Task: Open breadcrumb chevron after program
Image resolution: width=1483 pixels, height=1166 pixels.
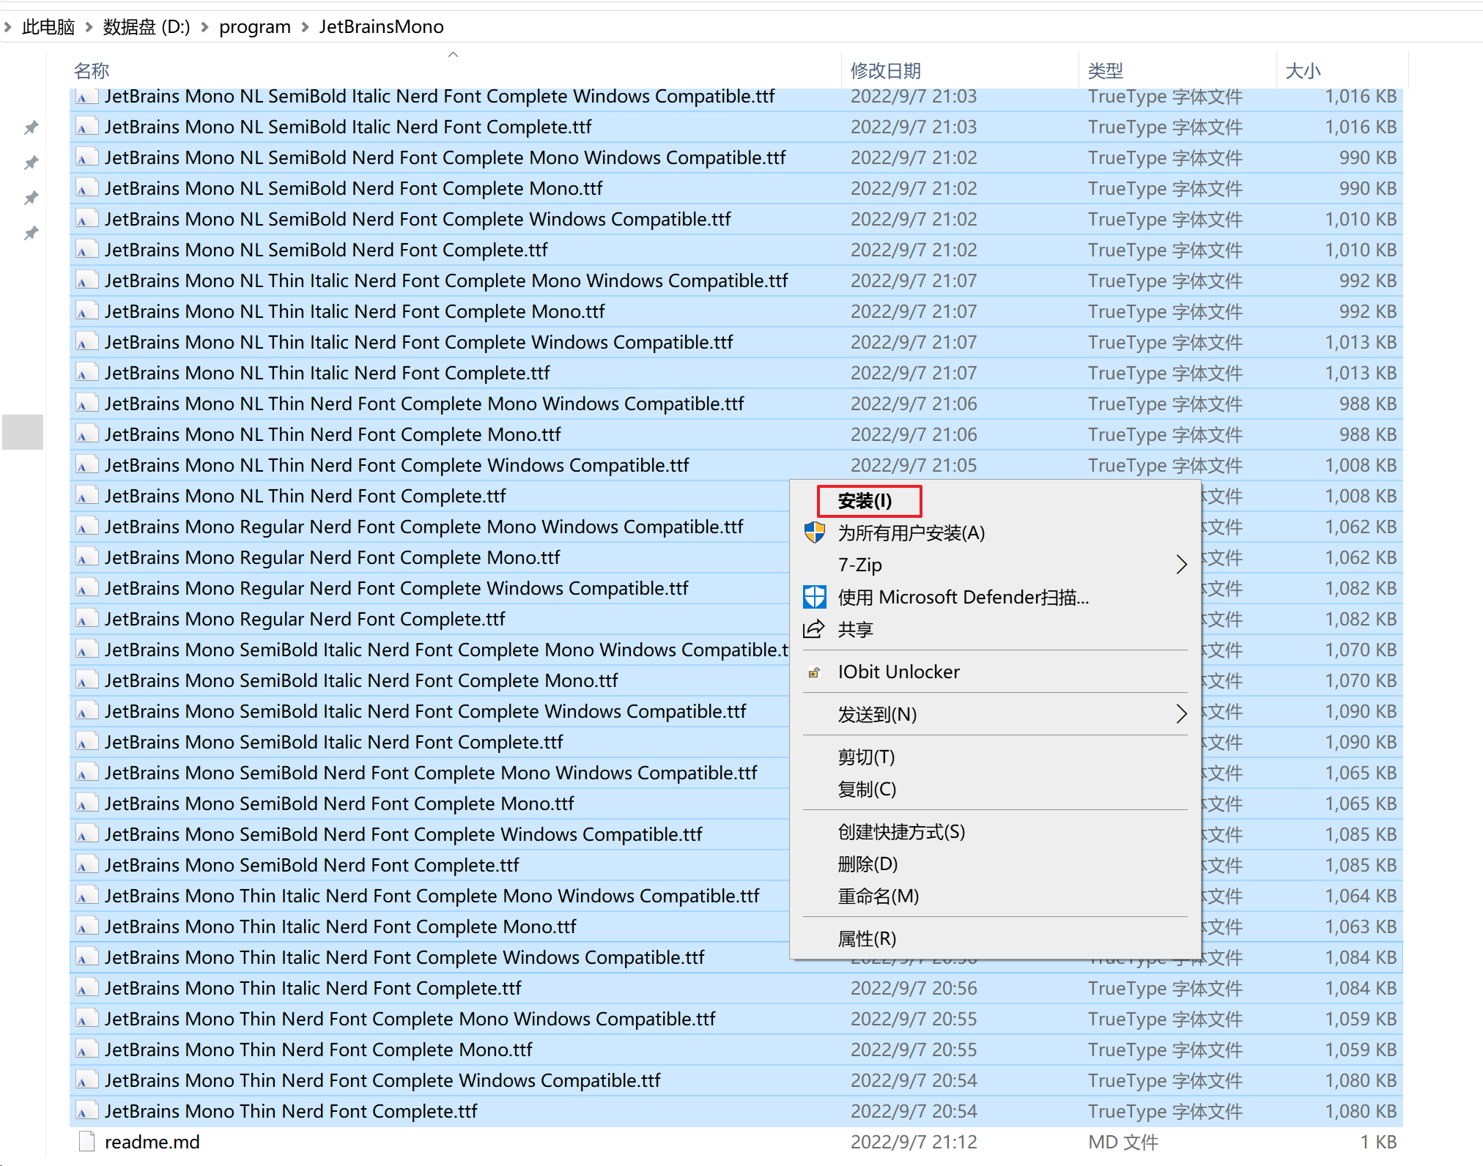Action: pos(305,27)
